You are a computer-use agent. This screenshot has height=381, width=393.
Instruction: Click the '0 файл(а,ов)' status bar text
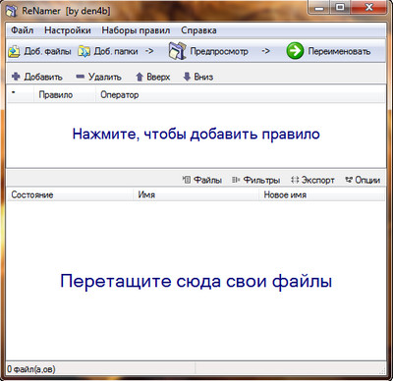coord(31,369)
